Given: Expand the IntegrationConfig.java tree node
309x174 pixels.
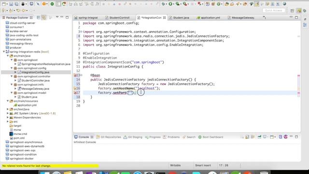Looking at the screenshot, I should coord(15,72).
